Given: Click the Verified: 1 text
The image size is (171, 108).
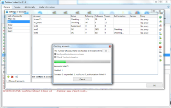Looking at the screenshot, I should (x=58, y=70).
